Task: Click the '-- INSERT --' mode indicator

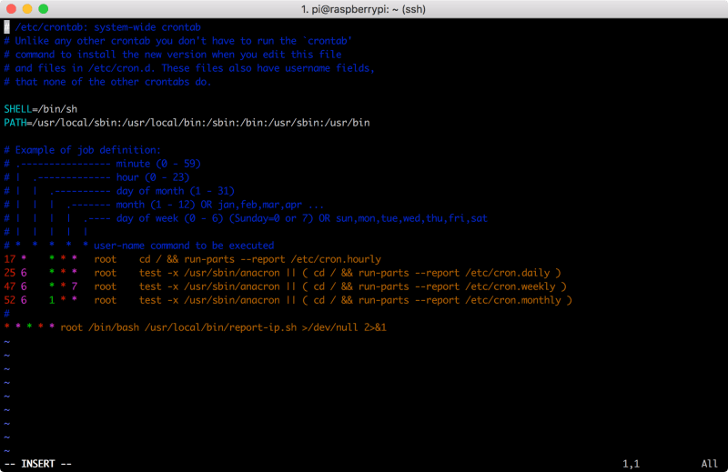Action: click(38, 464)
